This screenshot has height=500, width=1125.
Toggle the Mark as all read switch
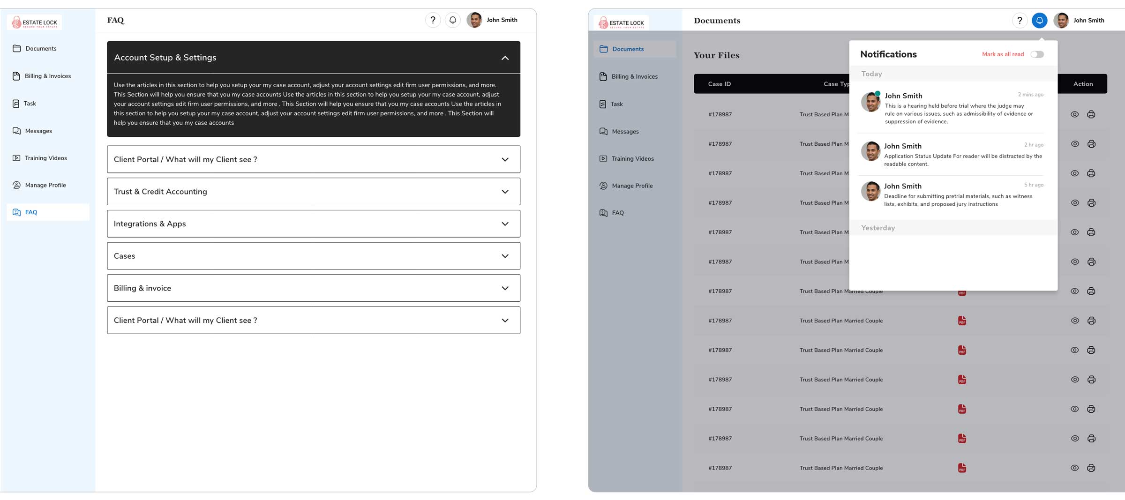point(1037,54)
